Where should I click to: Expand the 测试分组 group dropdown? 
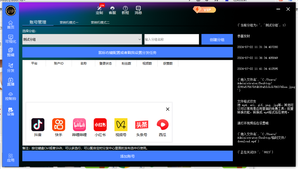(82, 39)
